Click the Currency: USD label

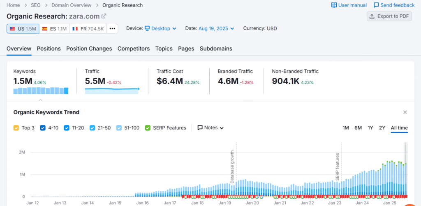coord(260,28)
